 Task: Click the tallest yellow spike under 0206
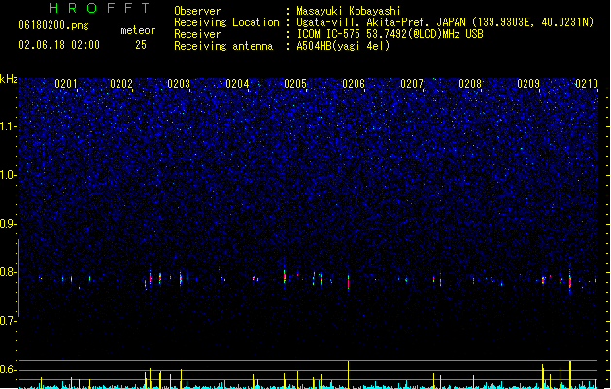tap(349, 374)
